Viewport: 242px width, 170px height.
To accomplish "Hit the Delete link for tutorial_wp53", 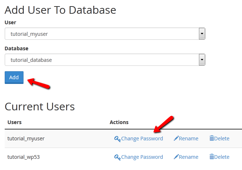I will coord(222,157).
